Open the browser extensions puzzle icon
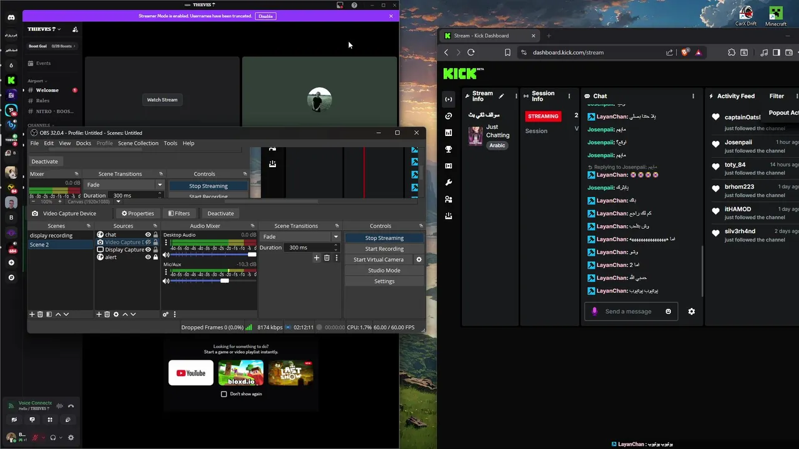Screen dimensions: 799x449 click(x=732, y=52)
